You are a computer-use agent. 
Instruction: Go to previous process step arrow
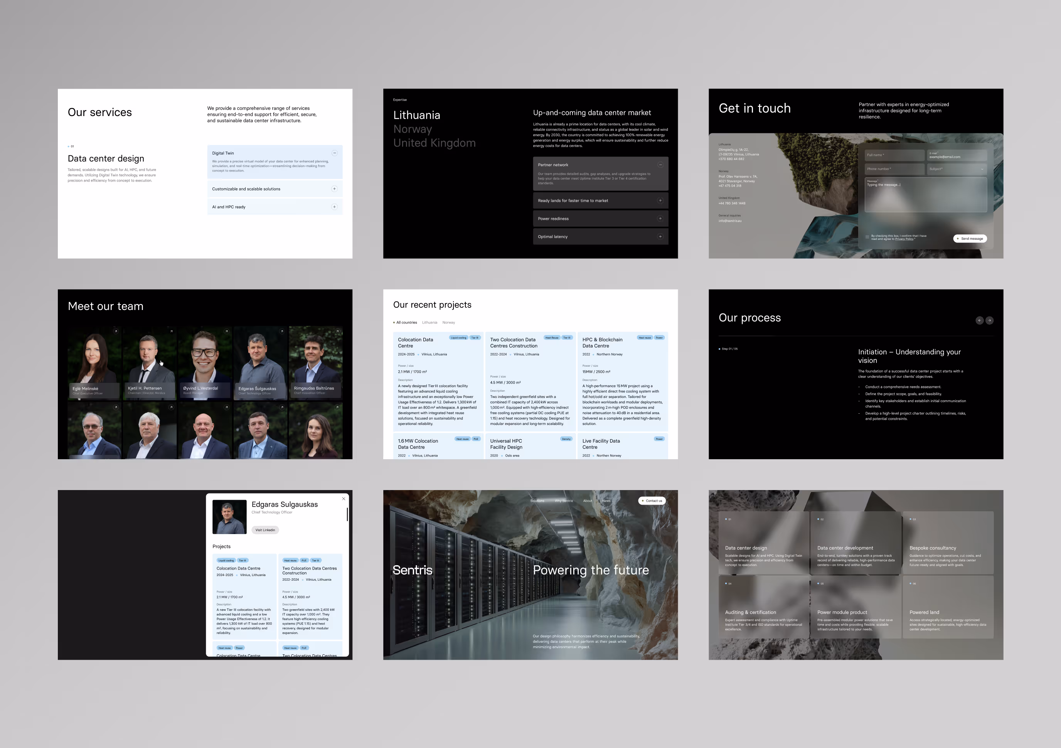pos(979,320)
